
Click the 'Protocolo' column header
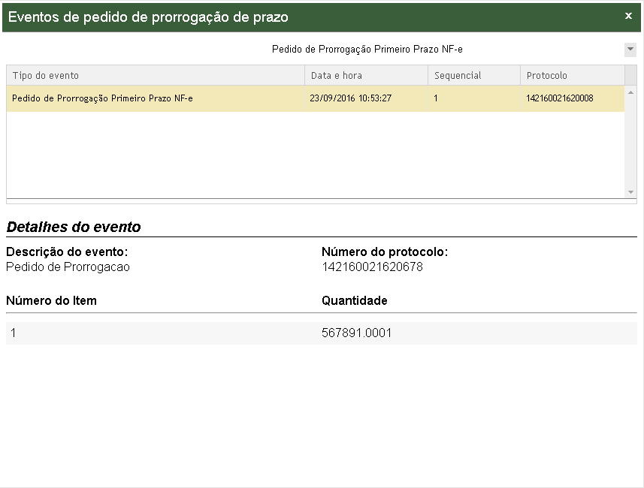tap(573, 76)
